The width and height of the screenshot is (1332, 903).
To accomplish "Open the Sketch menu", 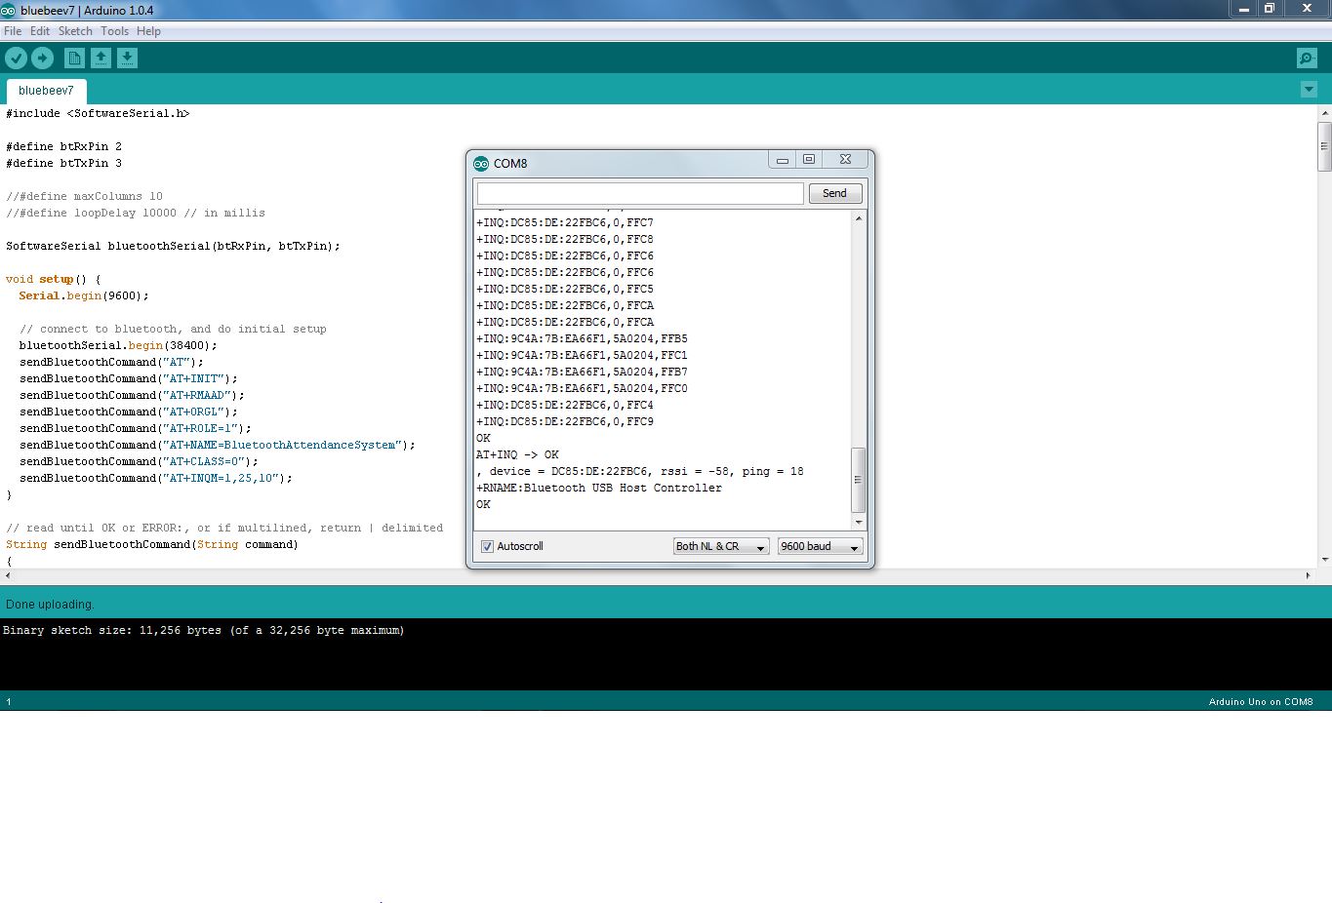I will 75,31.
